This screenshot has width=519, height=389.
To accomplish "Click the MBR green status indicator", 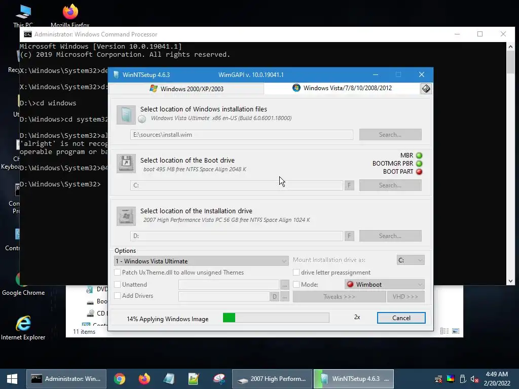I will [x=419, y=155].
